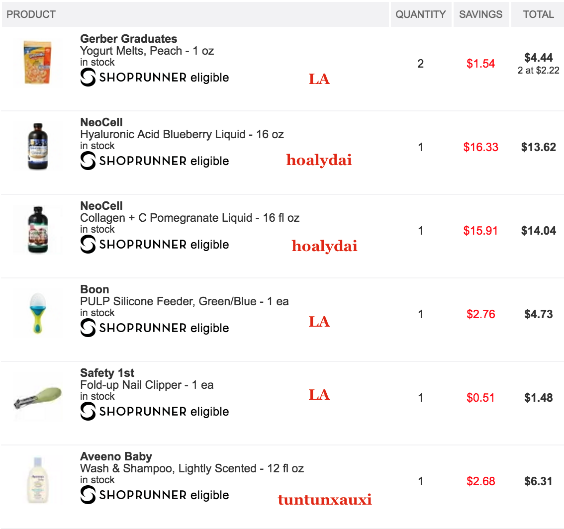
Task: Open the Boon silicone feeder image
Action: pos(38,313)
